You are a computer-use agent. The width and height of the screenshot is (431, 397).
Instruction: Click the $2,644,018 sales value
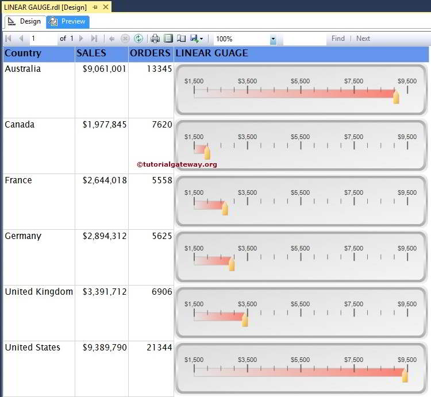(x=105, y=180)
